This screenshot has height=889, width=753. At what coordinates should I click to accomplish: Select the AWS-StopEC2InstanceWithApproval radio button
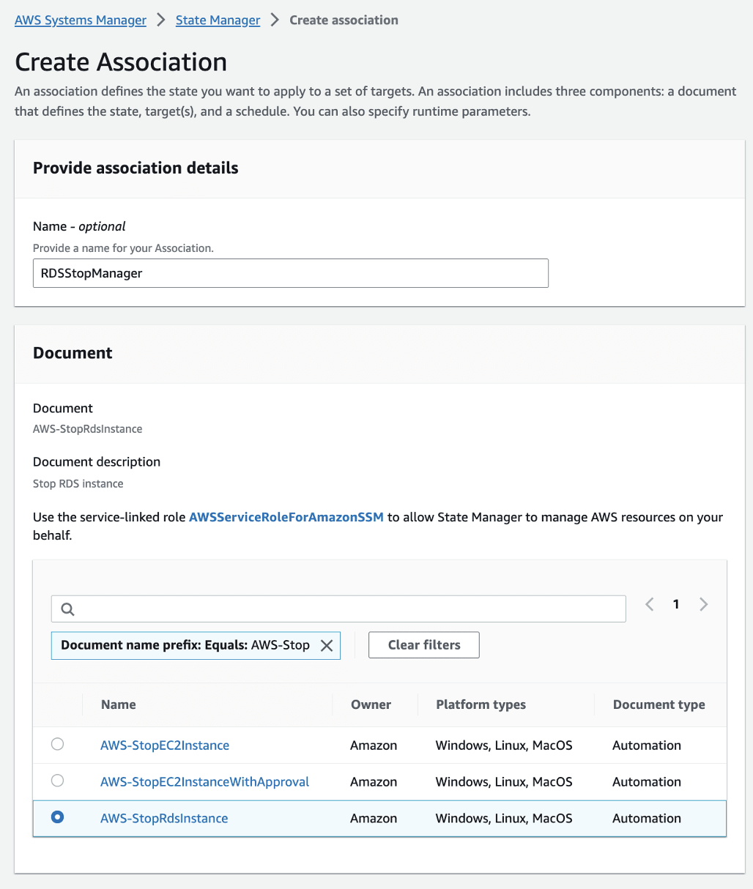click(57, 781)
